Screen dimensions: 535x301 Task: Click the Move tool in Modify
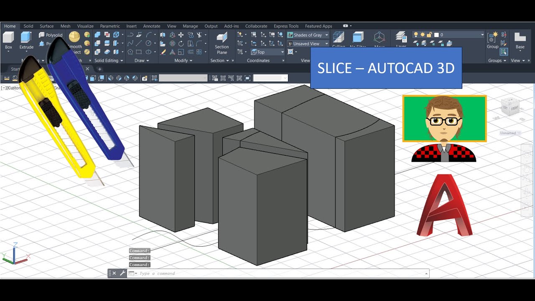tap(181, 35)
